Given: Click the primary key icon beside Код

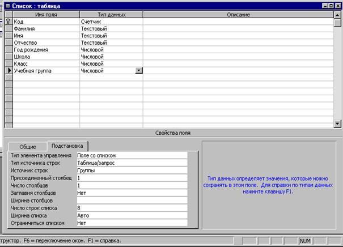Looking at the screenshot, I should (x=9, y=20).
